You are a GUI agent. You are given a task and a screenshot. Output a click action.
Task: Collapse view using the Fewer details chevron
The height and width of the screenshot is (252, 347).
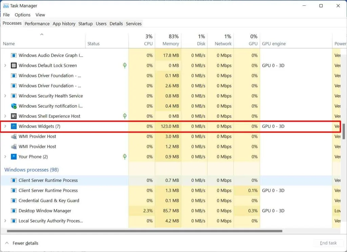tap(7, 243)
